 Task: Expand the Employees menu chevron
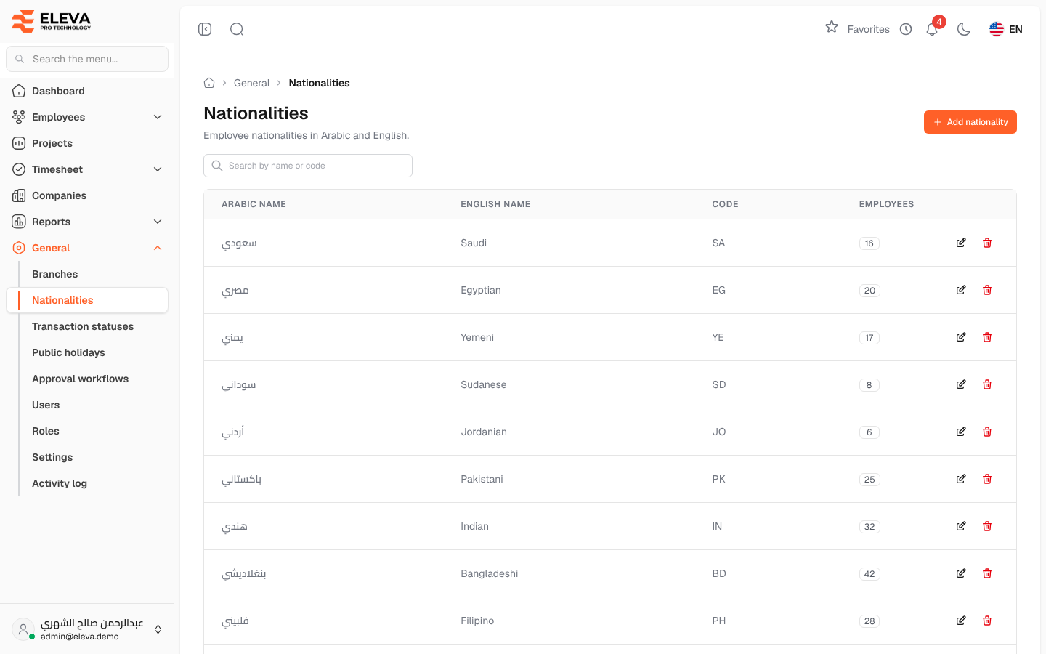[x=158, y=117]
